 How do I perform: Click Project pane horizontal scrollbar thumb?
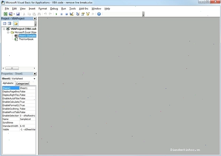[12, 68]
